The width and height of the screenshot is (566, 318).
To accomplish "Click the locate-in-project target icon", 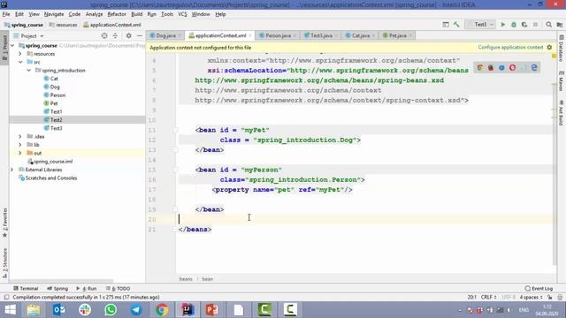I will [x=104, y=35].
